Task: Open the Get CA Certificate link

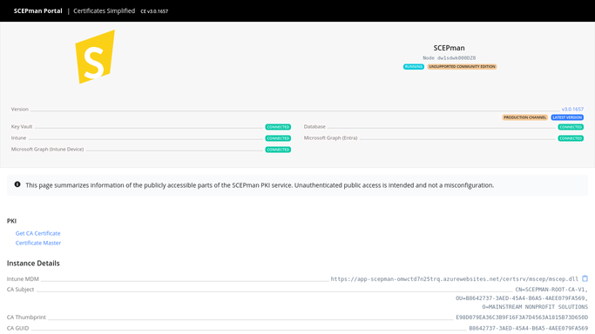Action: pyautogui.click(x=38, y=233)
